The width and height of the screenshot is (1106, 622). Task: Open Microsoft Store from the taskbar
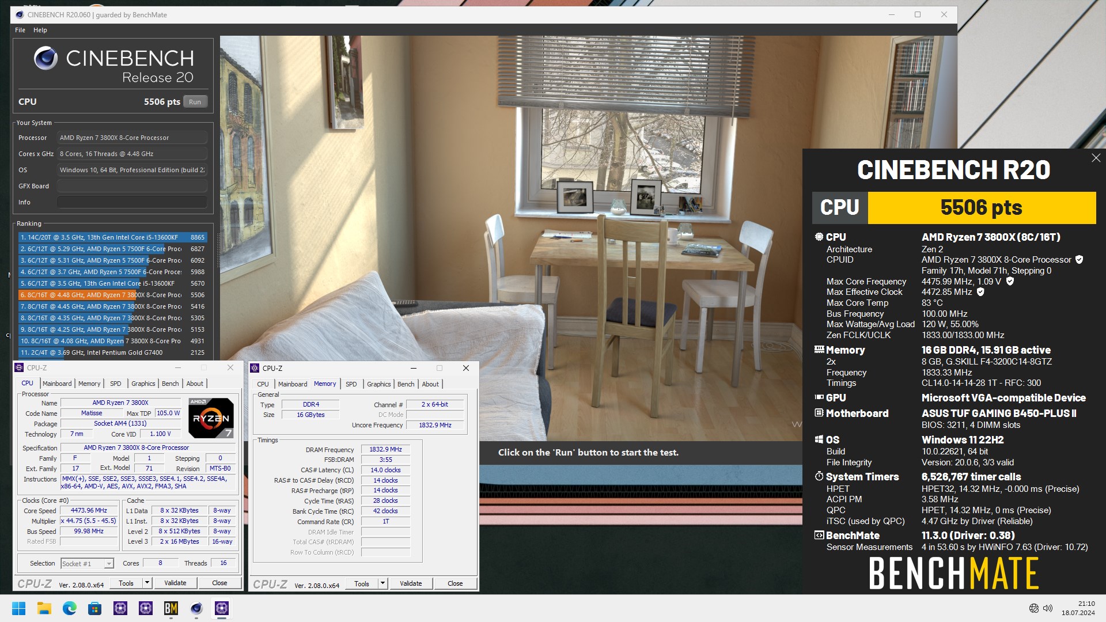click(94, 608)
